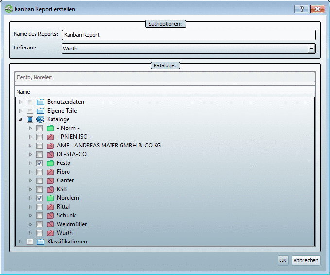Click the red crossed folder icon of - PN EN ISO -

pyautogui.click(x=50, y=137)
